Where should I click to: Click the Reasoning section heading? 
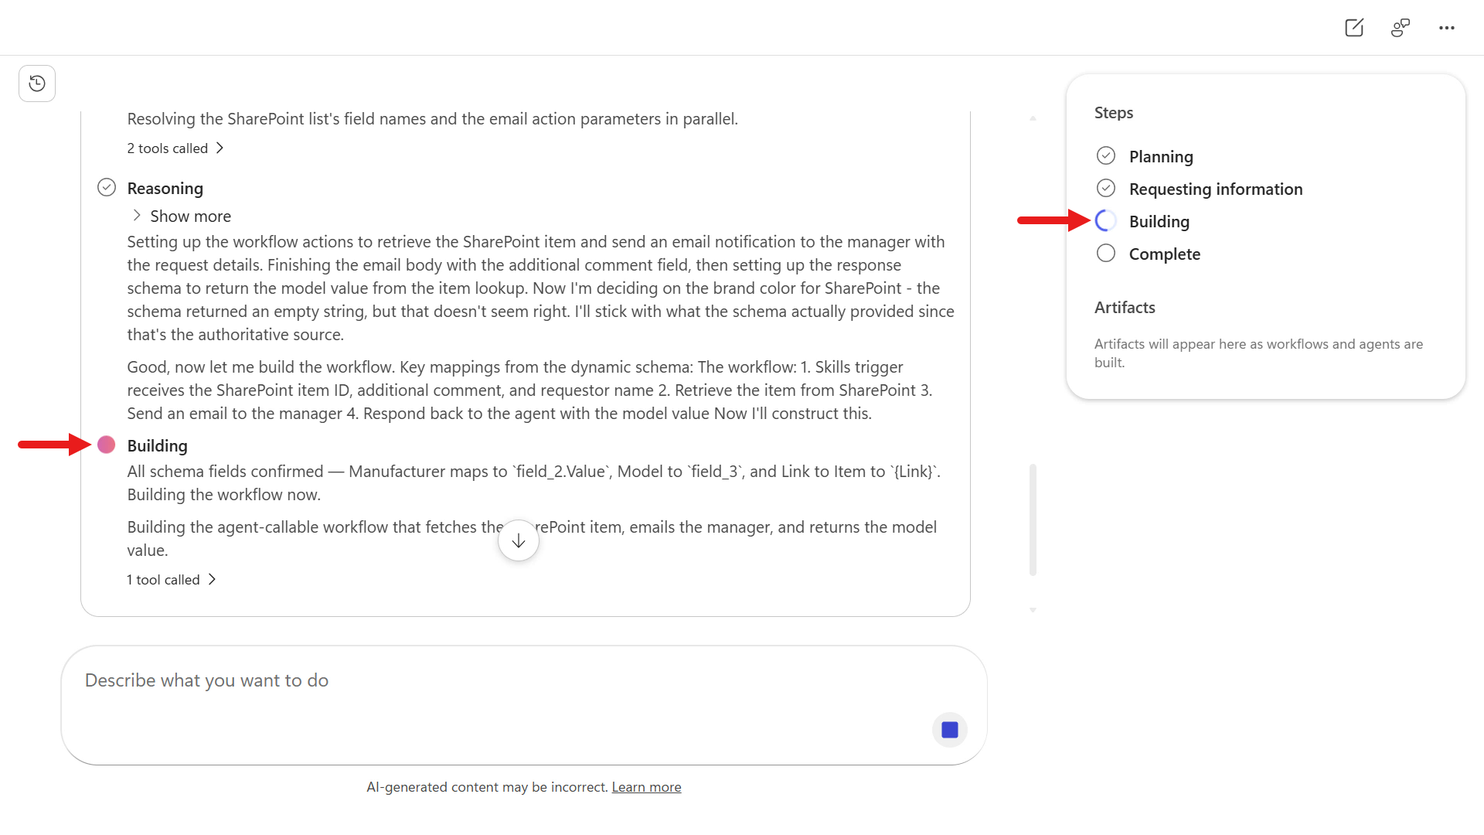point(165,188)
